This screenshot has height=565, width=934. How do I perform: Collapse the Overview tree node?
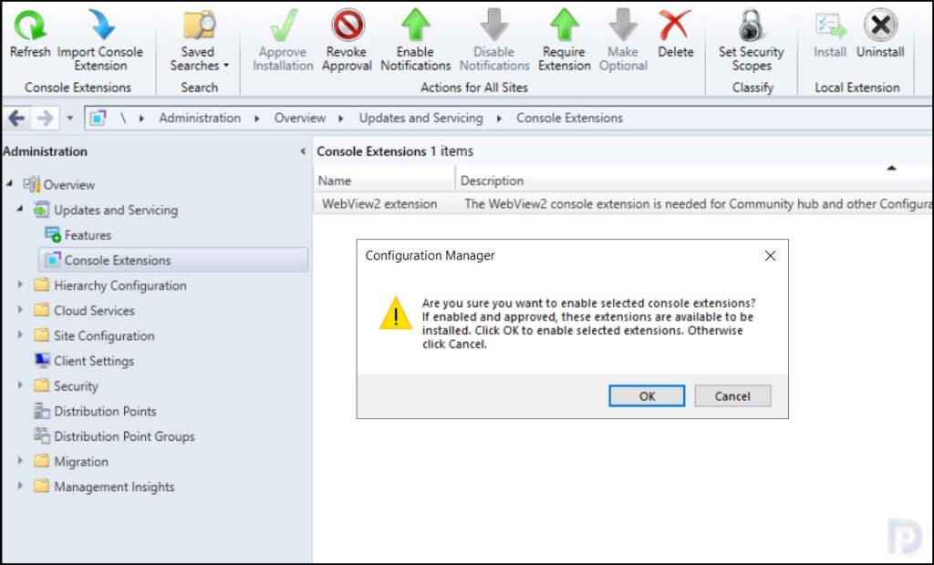9,184
